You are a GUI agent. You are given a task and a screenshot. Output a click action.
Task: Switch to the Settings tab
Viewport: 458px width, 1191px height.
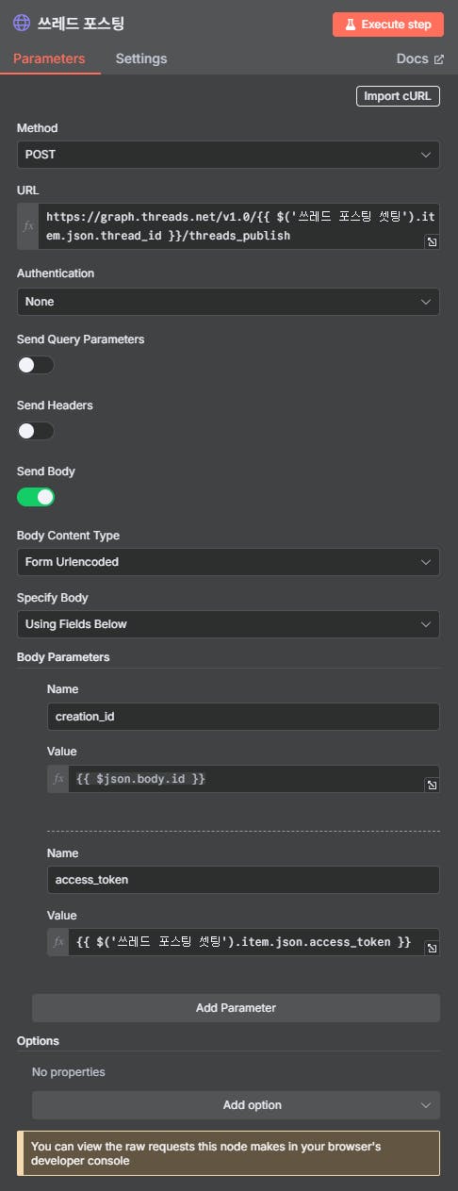click(141, 58)
